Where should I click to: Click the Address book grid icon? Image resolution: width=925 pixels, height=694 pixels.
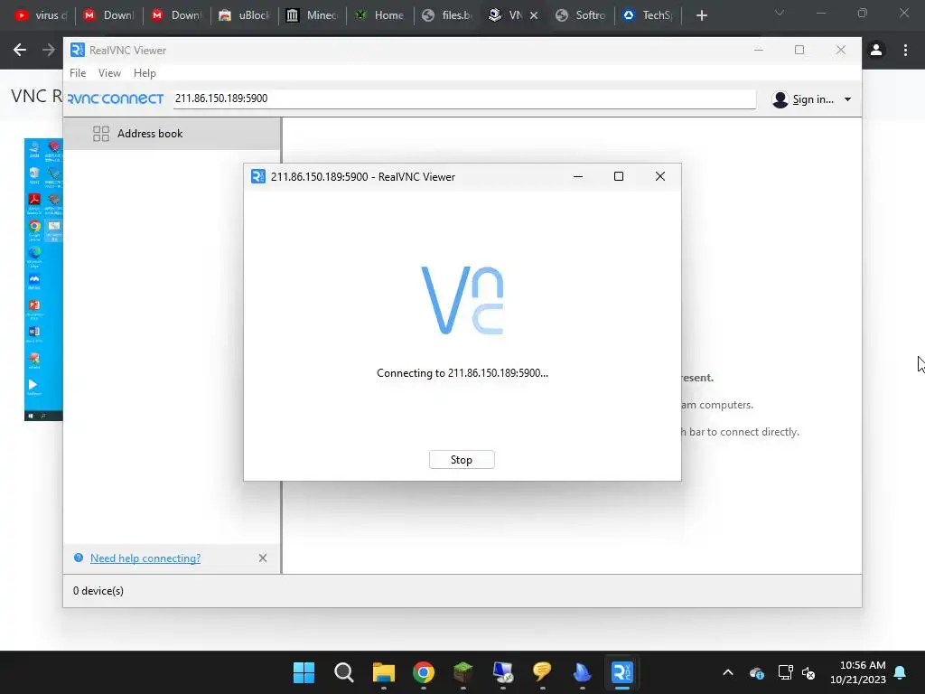101,134
